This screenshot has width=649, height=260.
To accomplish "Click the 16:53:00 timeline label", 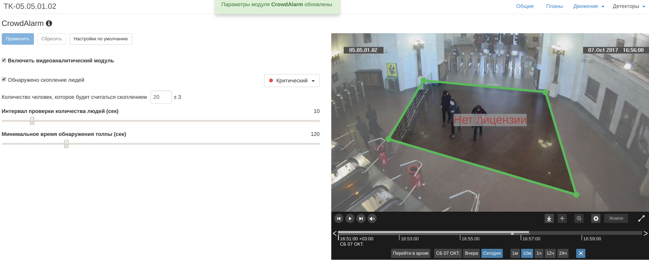I will pyautogui.click(x=410, y=239).
